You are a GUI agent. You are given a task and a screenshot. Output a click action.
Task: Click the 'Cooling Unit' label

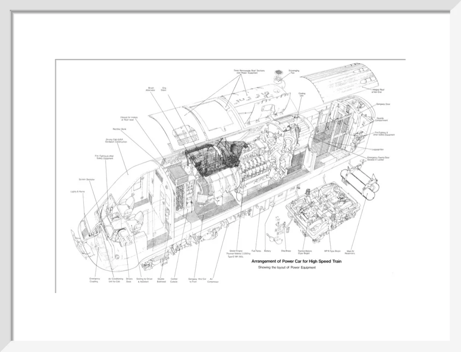[x=302, y=95]
